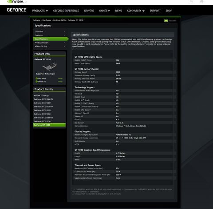Click the Minimum Recommended System Power value 300 W

click(x=118, y=175)
